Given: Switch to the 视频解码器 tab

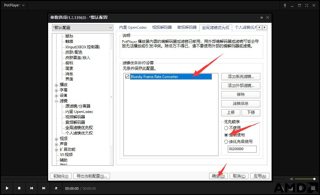Looking at the screenshot, I should click(162, 27).
